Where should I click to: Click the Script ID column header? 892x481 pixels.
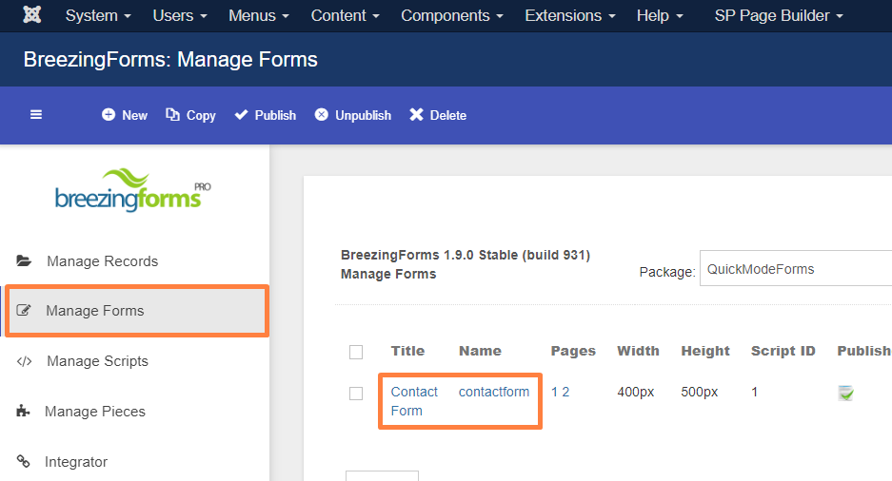pos(783,351)
